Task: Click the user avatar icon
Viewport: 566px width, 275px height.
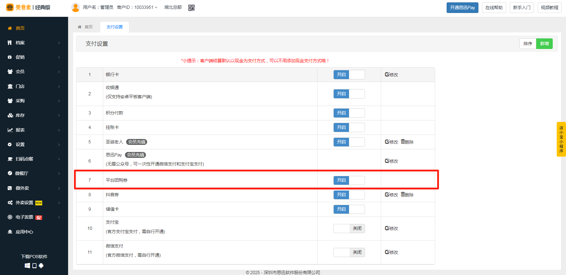Action: (75, 7)
